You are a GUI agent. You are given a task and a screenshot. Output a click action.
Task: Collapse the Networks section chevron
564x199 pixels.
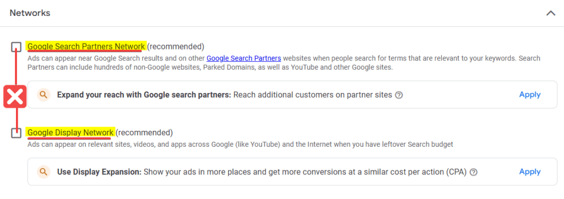pyautogui.click(x=551, y=13)
